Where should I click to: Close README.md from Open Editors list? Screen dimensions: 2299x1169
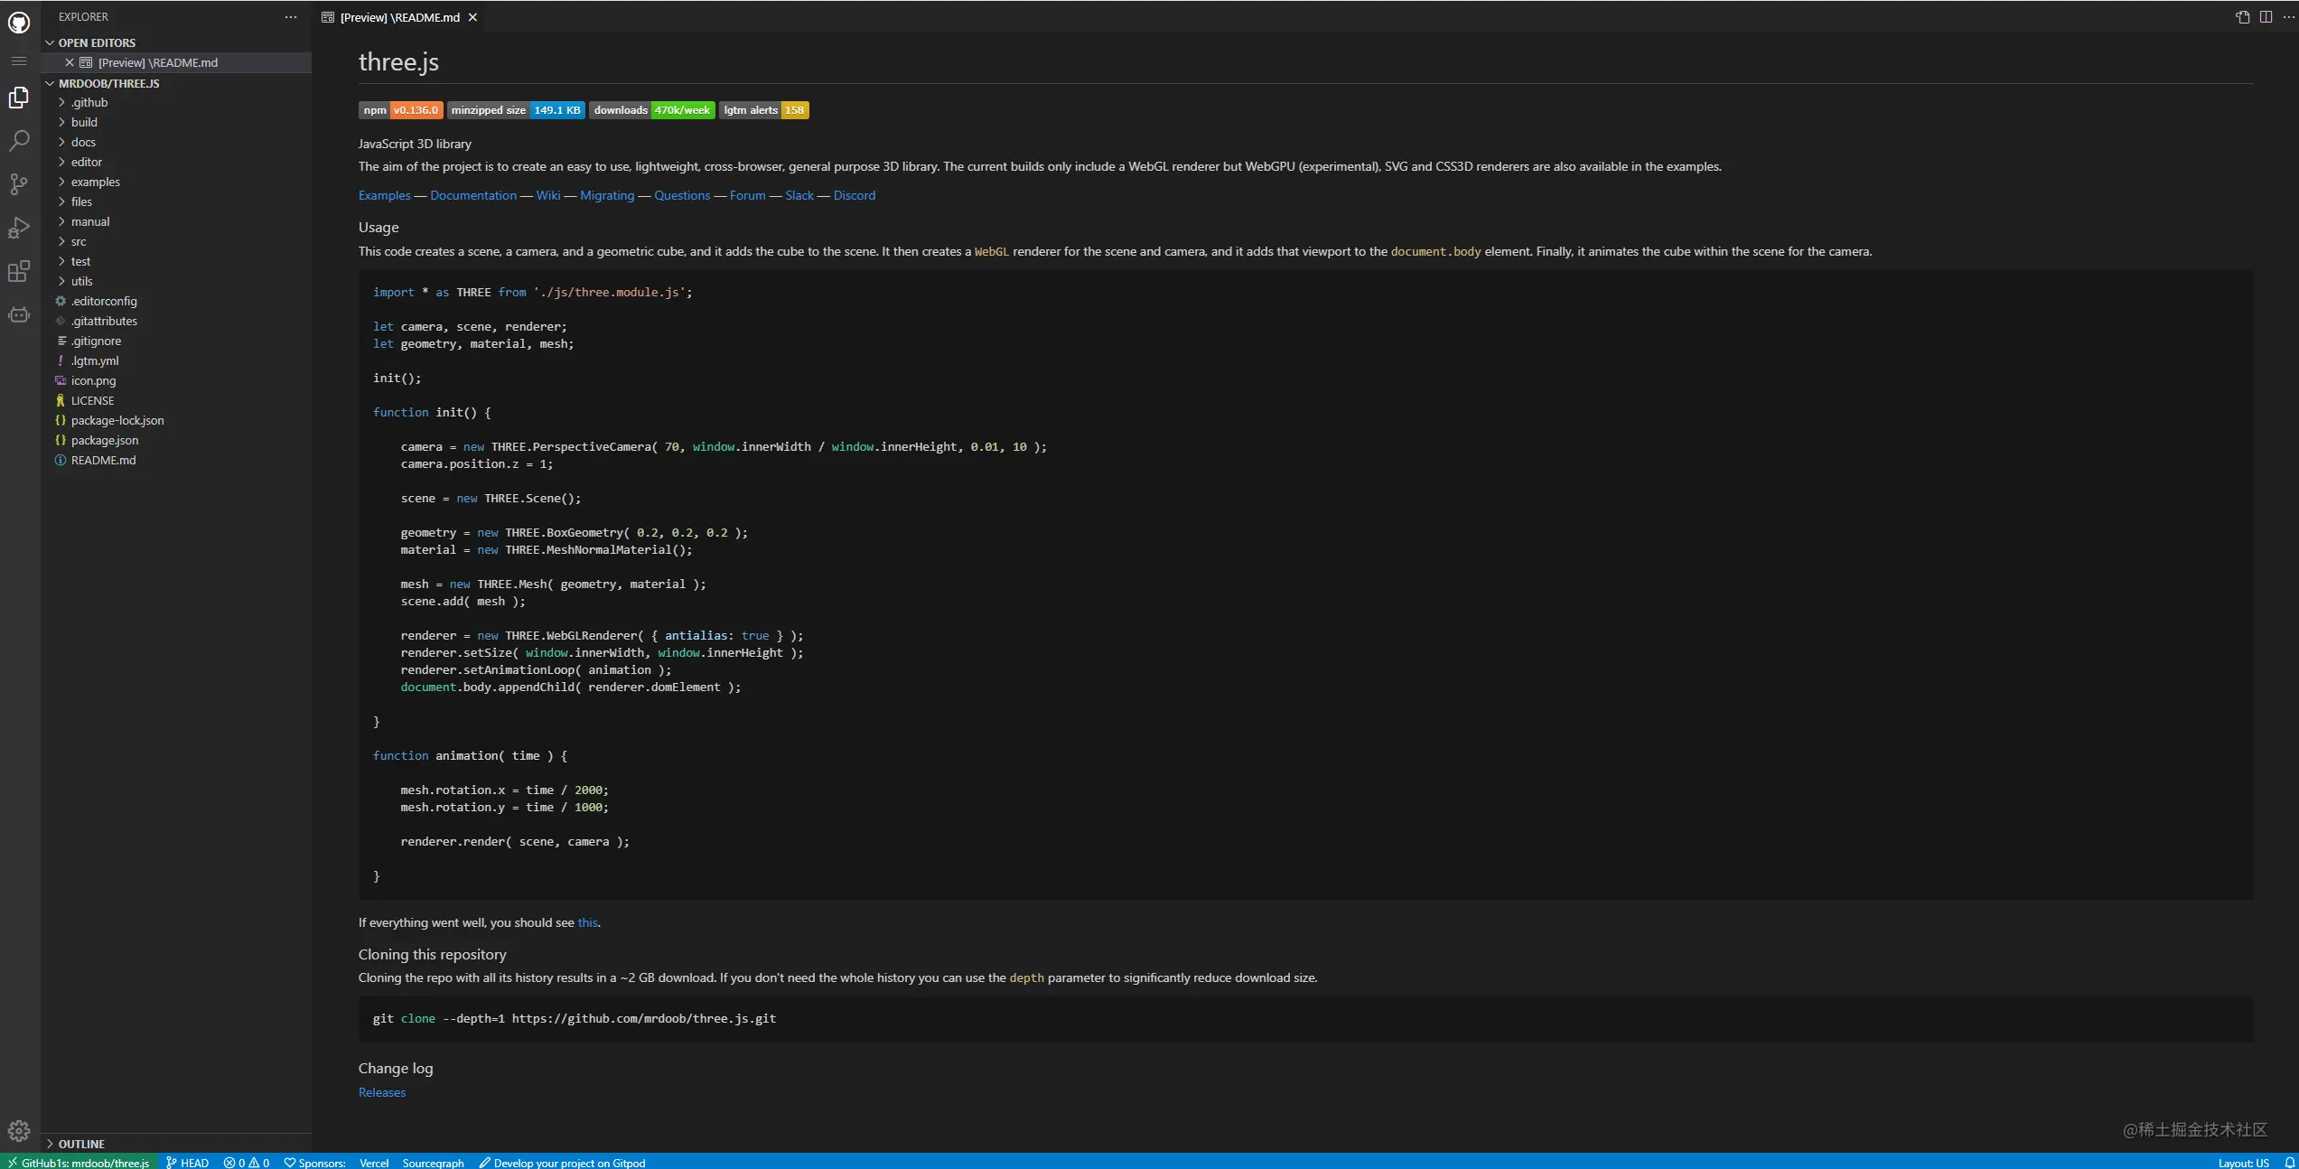click(x=70, y=62)
